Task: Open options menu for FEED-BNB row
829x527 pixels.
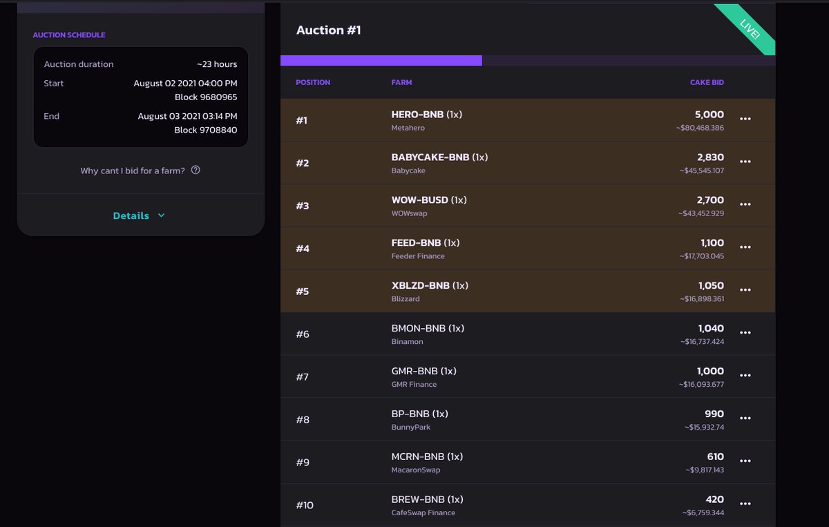Action: 745,247
